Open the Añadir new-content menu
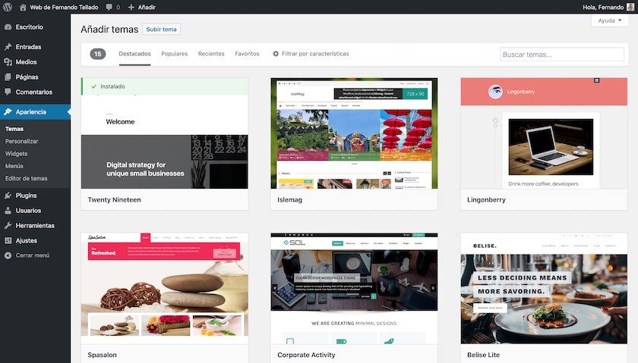Viewport: 638px width, 363px height. point(141,7)
